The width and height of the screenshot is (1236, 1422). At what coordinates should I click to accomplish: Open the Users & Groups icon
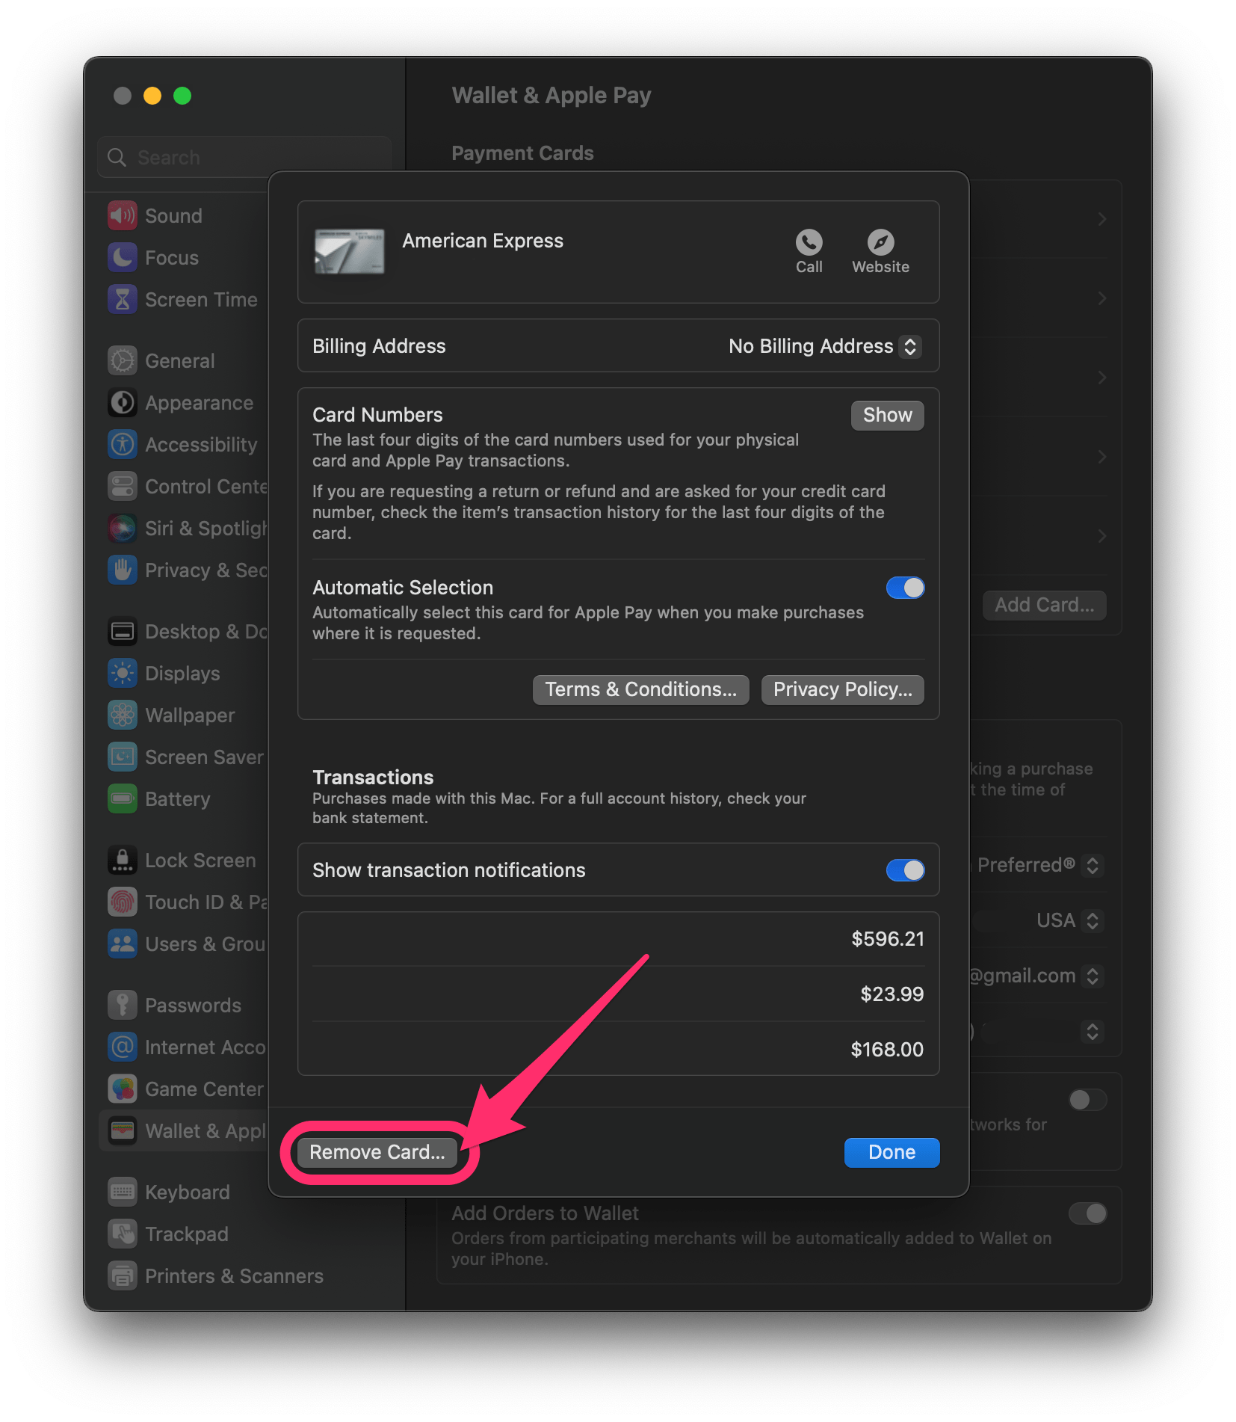(x=123, y=944)
